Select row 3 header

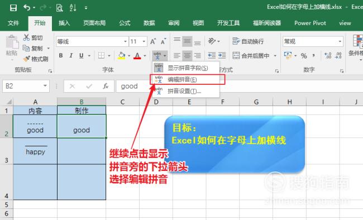[x=7, y=151]
